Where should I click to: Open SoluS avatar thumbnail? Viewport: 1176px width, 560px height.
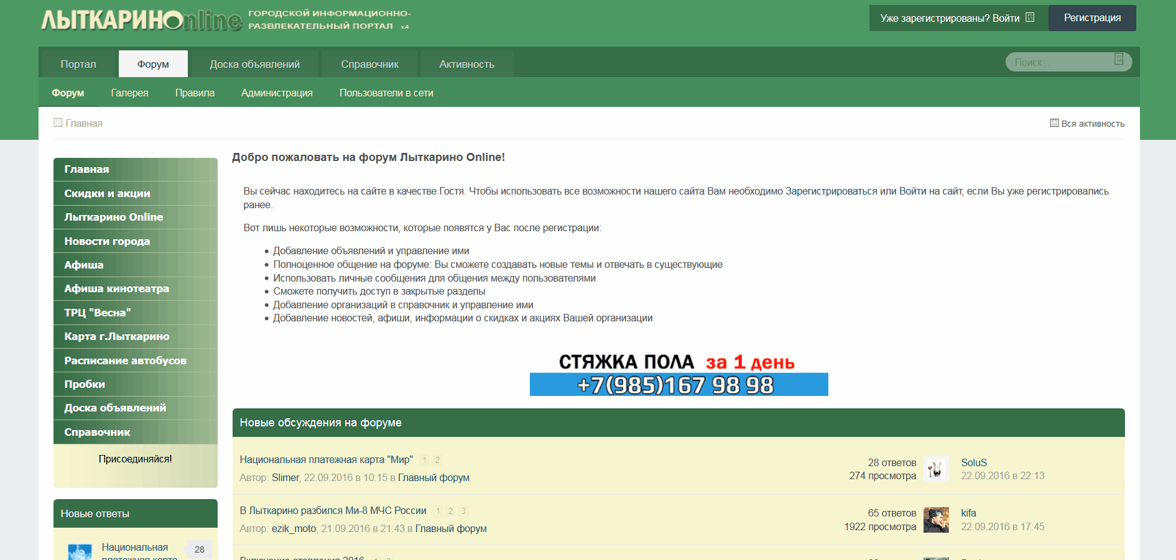click(x=936, y=469)
